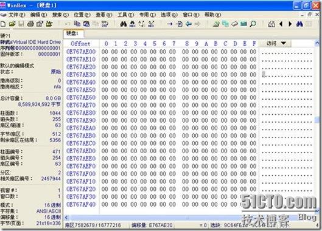The height and width of the screenshot is (231, 322).
Task: Click column header F in hex view
Action: (254, 44)
